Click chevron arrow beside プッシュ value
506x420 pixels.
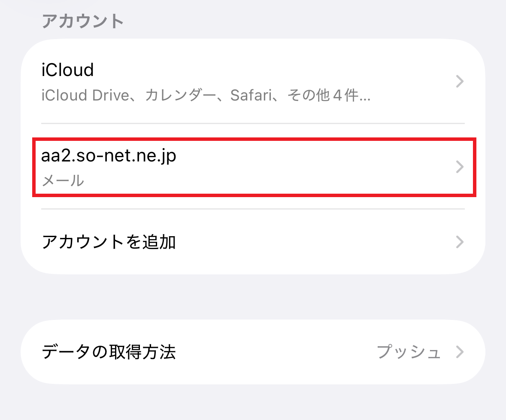click(460, 352)
